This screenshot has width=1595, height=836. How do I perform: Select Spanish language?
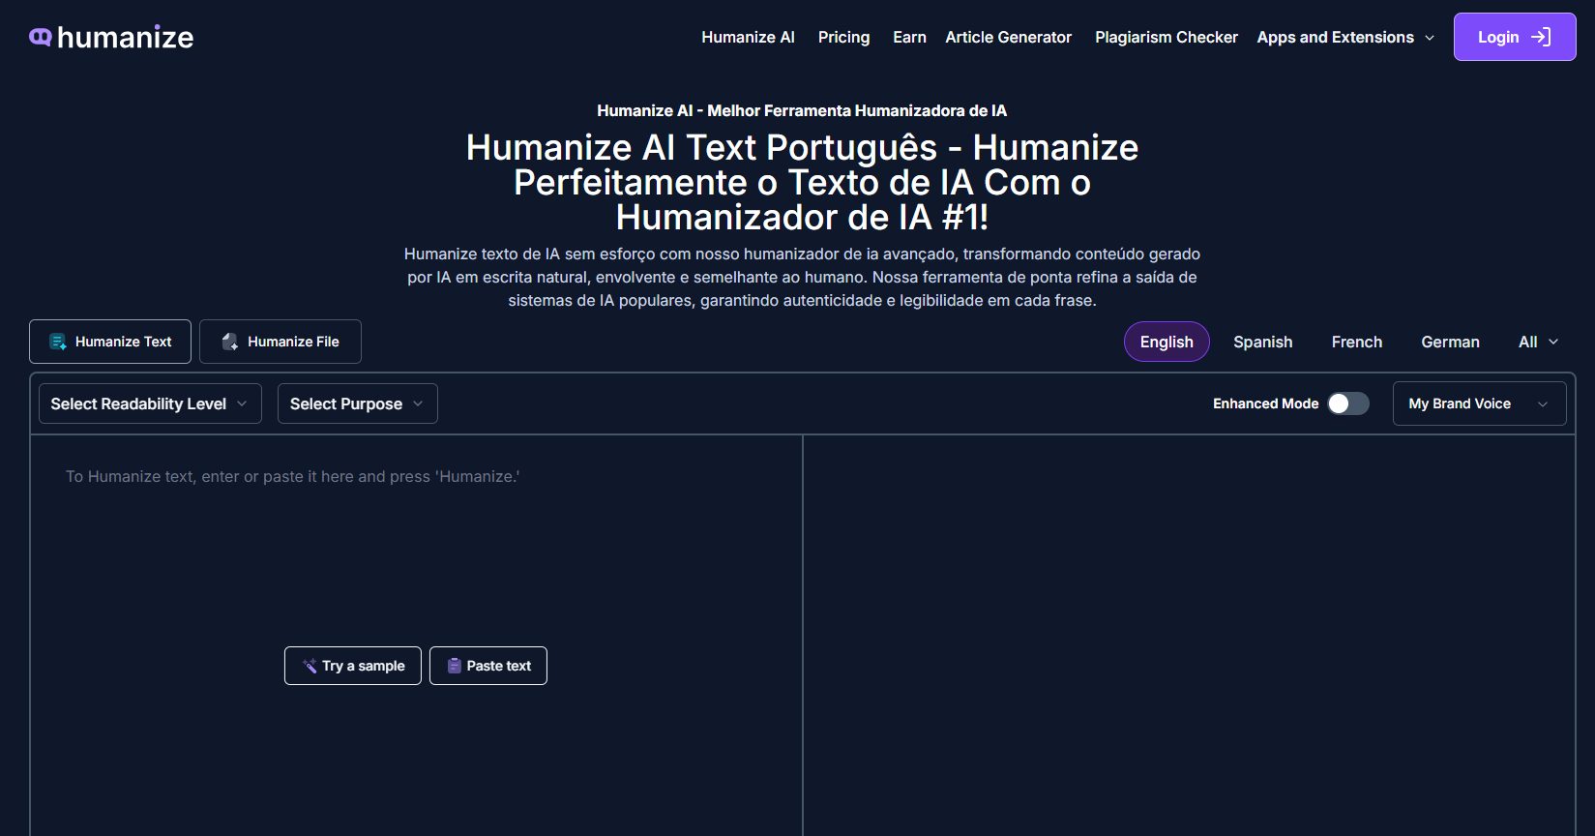tap(1262, 342)
